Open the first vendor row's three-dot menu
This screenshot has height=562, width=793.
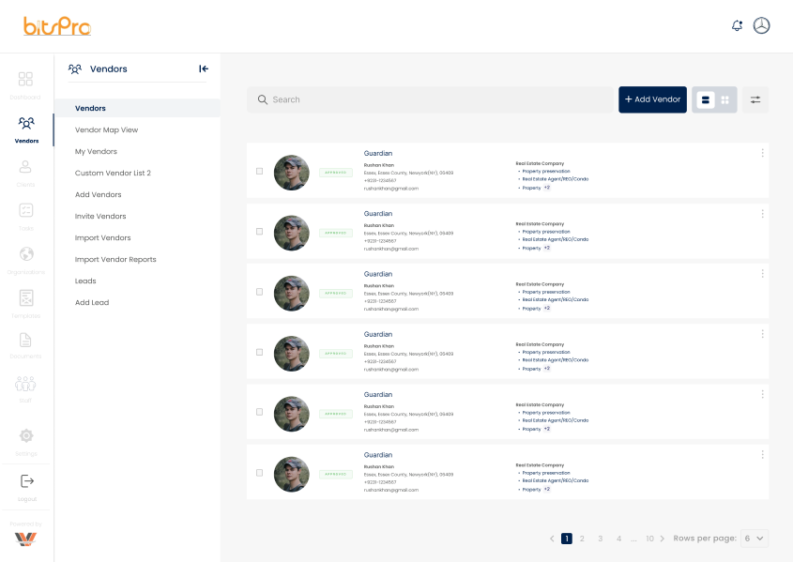(x=762, y=153)
